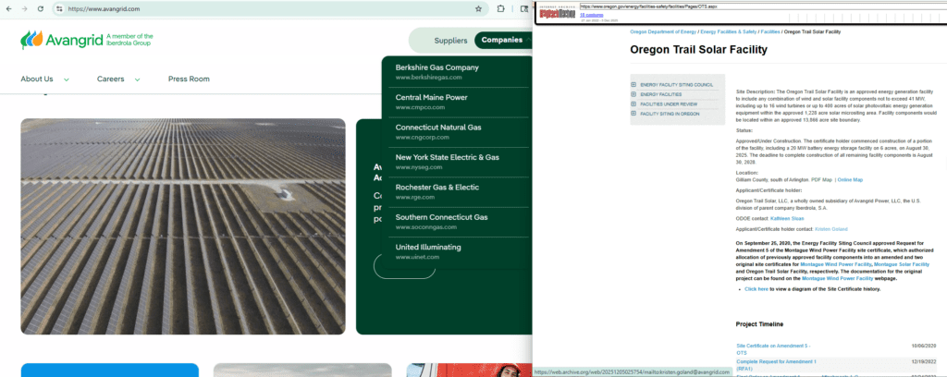Open the Facilities breadcrumb link
The image size is (947, 377).
point(770,31)
